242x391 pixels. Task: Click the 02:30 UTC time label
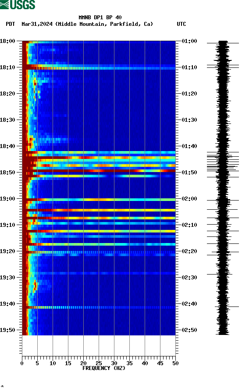[189, 278]
